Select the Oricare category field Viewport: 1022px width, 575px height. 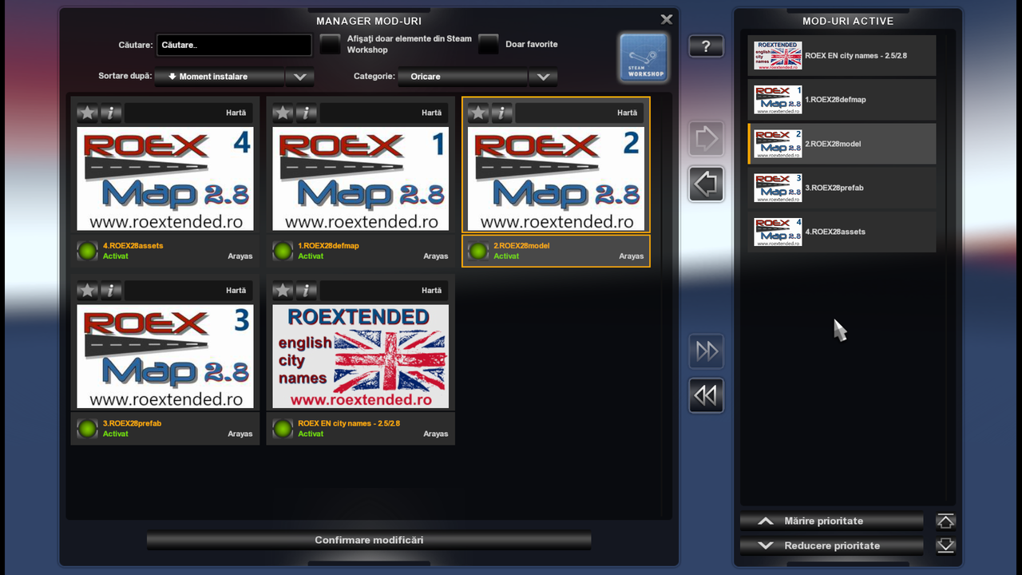click(463, 77)
